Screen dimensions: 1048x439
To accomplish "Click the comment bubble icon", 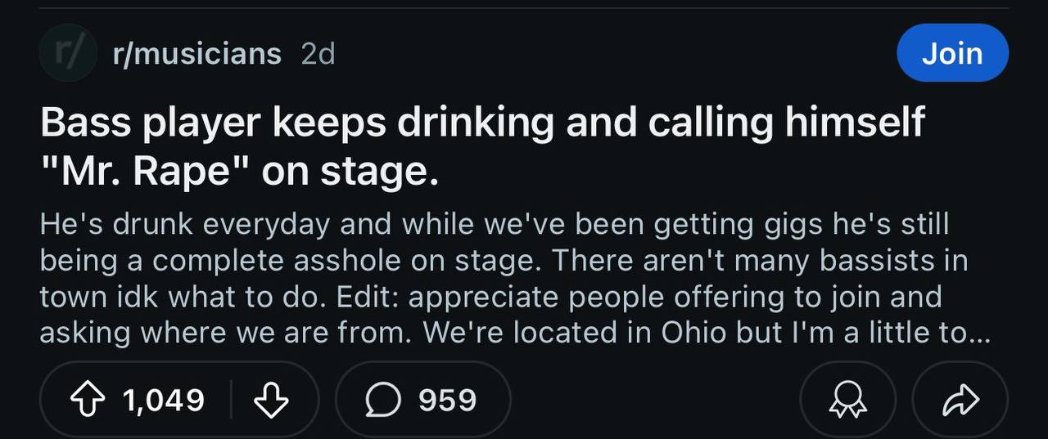I will click(383, 400).
